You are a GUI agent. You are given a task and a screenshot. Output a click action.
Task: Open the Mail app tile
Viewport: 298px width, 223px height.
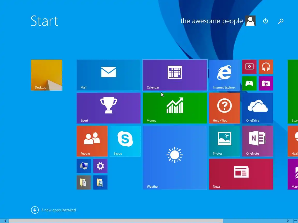[109, 75]
